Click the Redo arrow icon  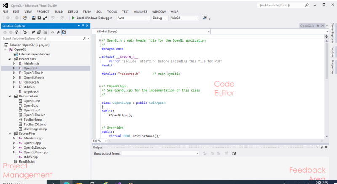point(62,18)
